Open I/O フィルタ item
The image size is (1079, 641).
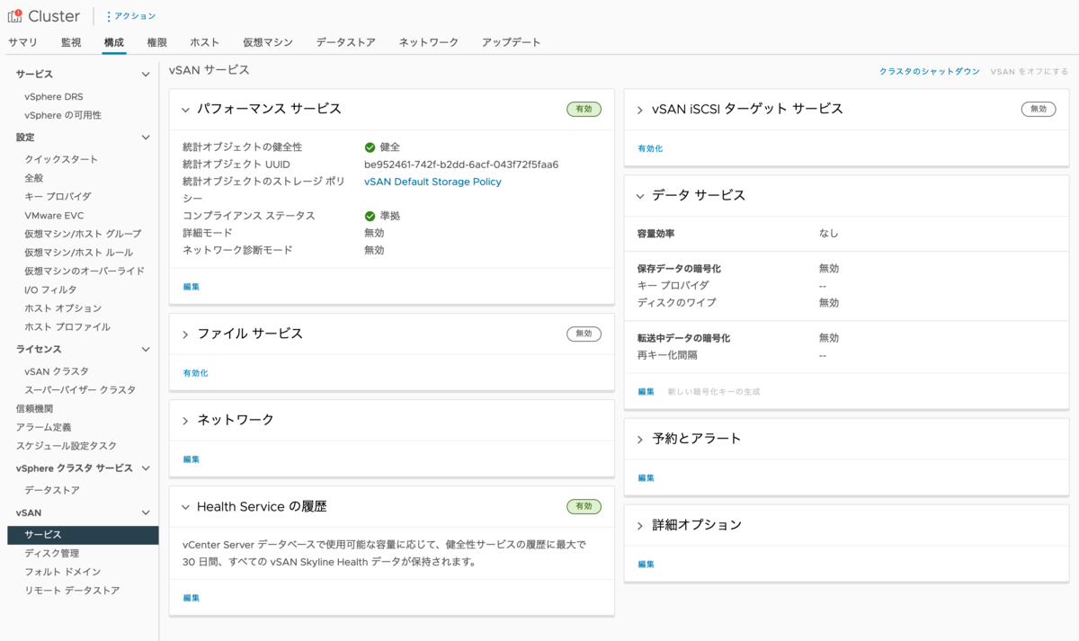point(50,289)
